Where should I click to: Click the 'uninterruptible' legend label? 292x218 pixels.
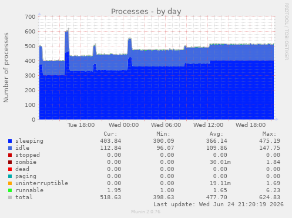[x=42, y=183]
